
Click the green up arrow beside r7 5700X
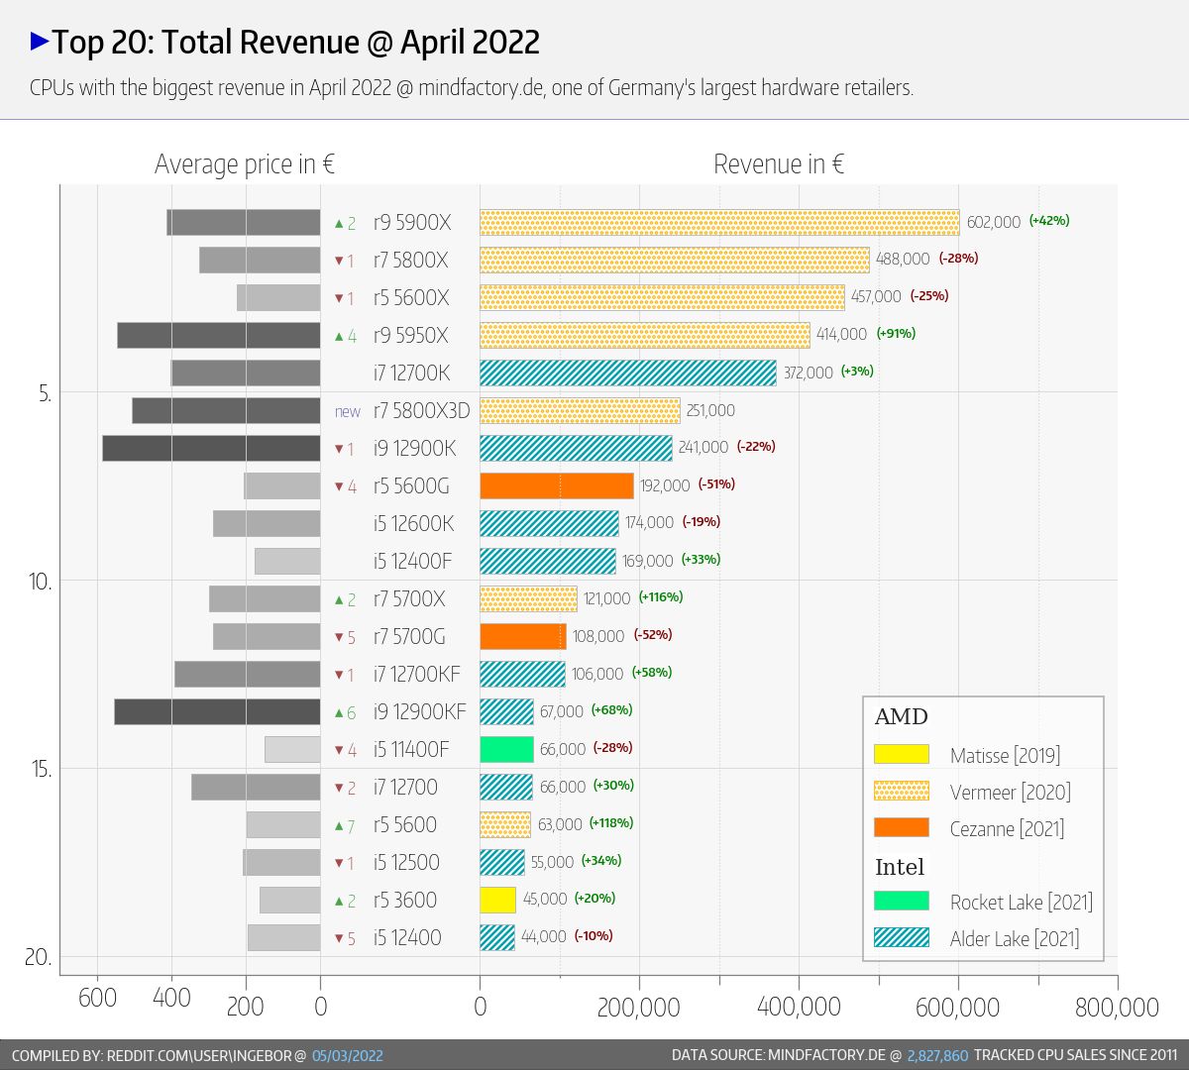[x=339, y=600]
